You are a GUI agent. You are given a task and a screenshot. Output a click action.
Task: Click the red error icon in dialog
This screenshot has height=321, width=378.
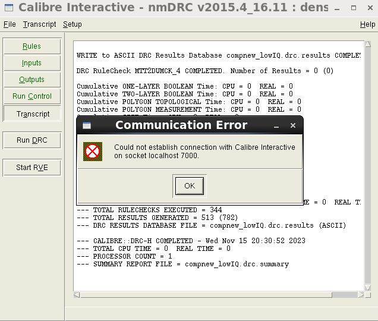[93, 152]
